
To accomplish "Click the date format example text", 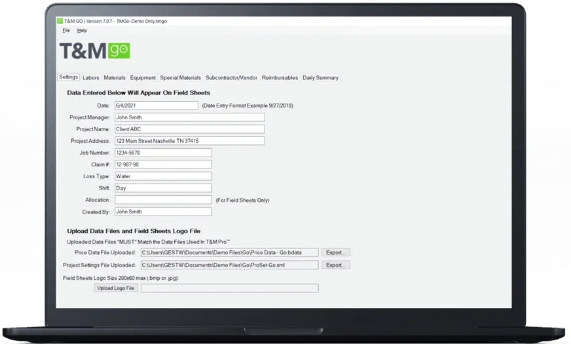I will coord(248,106).
